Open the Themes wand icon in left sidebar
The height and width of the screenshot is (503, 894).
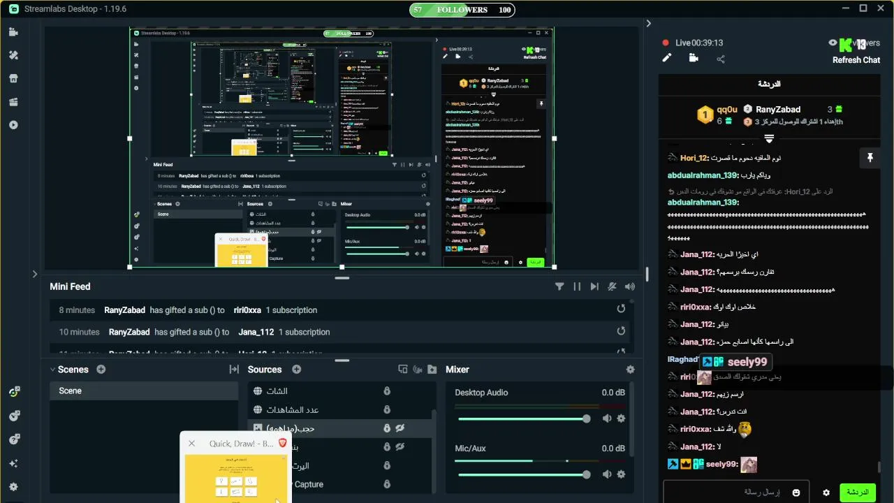[13, 55]
